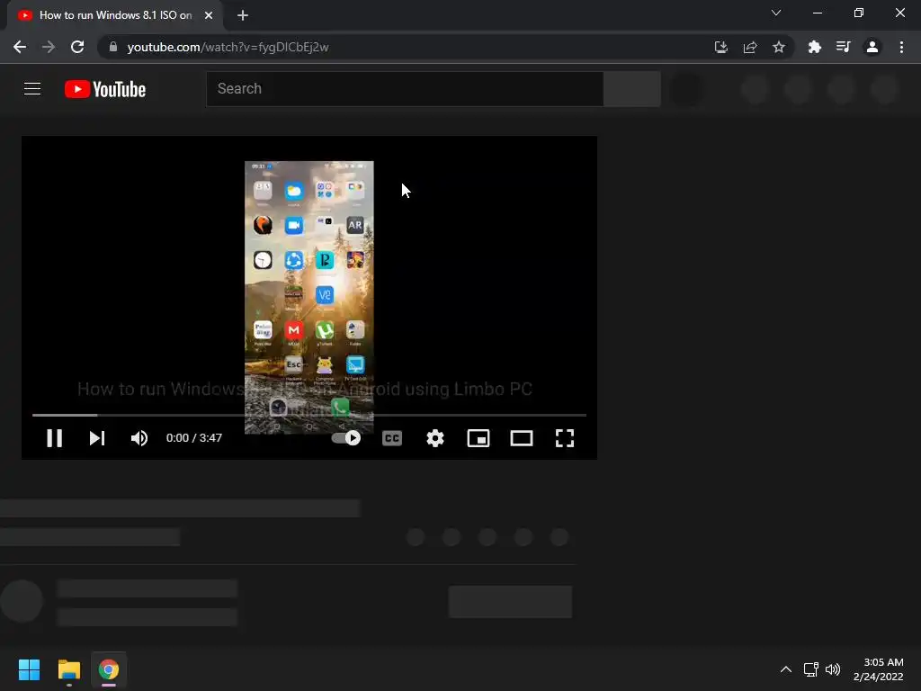Show hidden system tray icons
The height and width of the screenshot is (691, 921).
tap(786, 669)
